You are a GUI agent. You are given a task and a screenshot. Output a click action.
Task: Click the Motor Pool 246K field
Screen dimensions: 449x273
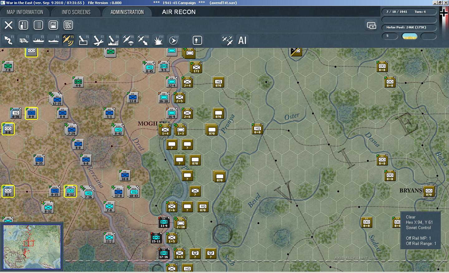409,27
